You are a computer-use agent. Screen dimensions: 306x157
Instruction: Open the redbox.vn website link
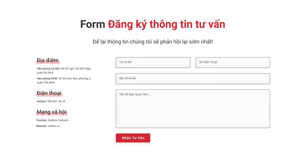54,126
